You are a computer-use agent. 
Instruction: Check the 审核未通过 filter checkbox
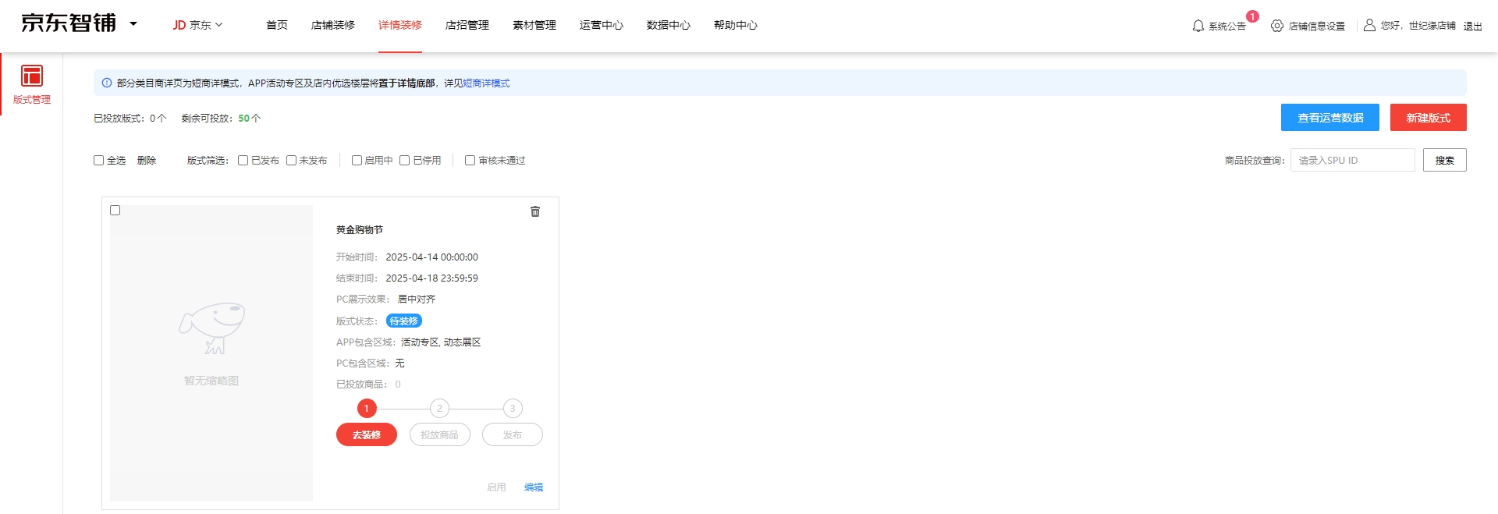[470, 161]
